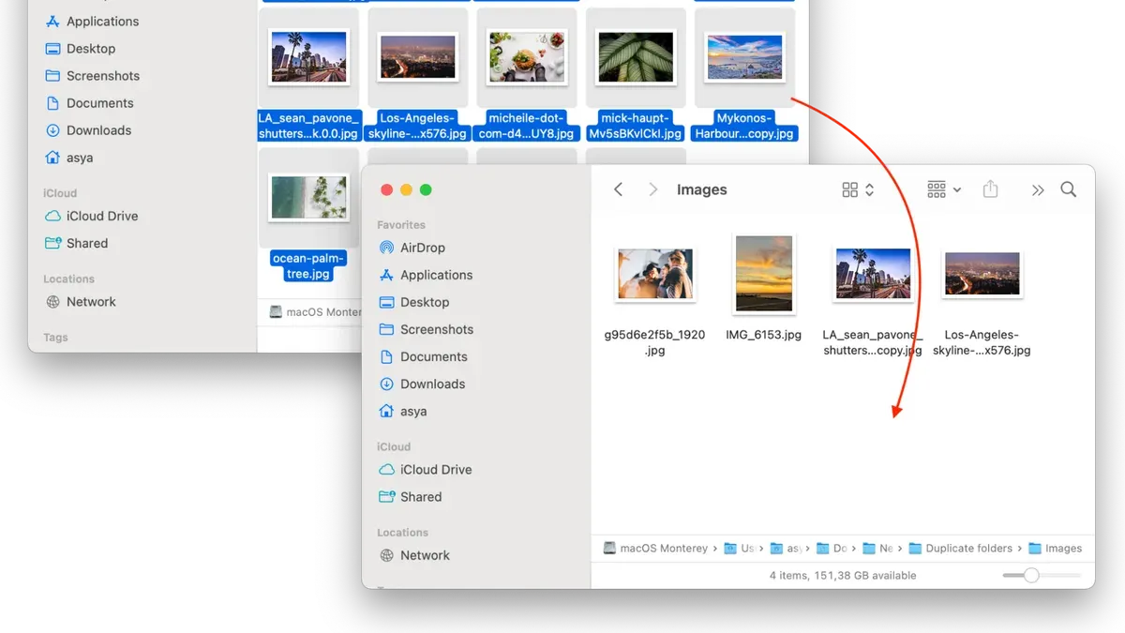Select mick-haupt leaf image thumbnail

pos(636,56)
